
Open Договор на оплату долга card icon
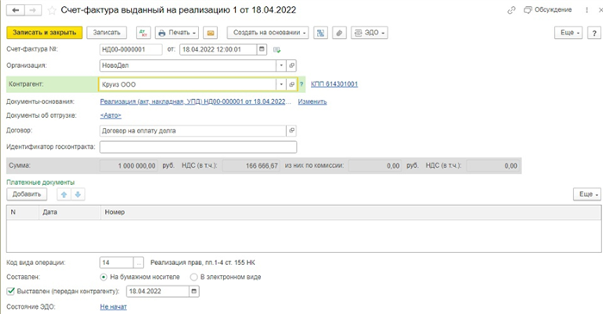[292, 131]
